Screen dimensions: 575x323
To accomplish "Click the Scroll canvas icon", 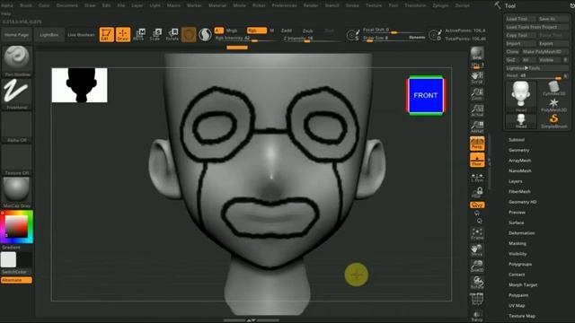I will (477, 77).
